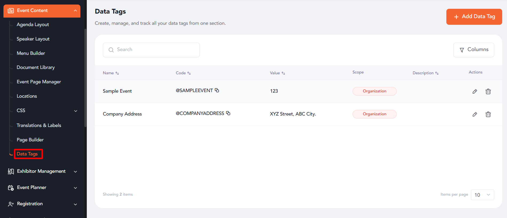507x218 pixels.
Task: Open the items per page dropdown
Action: (482, 195)
